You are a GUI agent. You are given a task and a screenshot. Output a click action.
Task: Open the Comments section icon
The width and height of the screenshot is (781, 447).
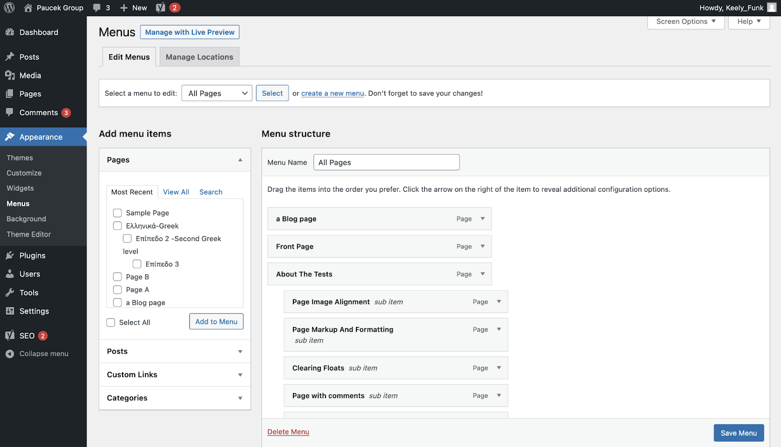tap(10, 112)
